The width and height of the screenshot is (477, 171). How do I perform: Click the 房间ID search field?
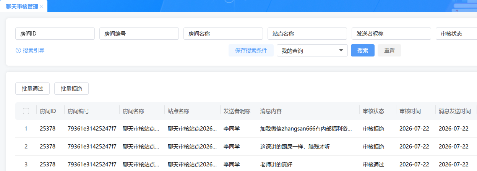point(55,34)
